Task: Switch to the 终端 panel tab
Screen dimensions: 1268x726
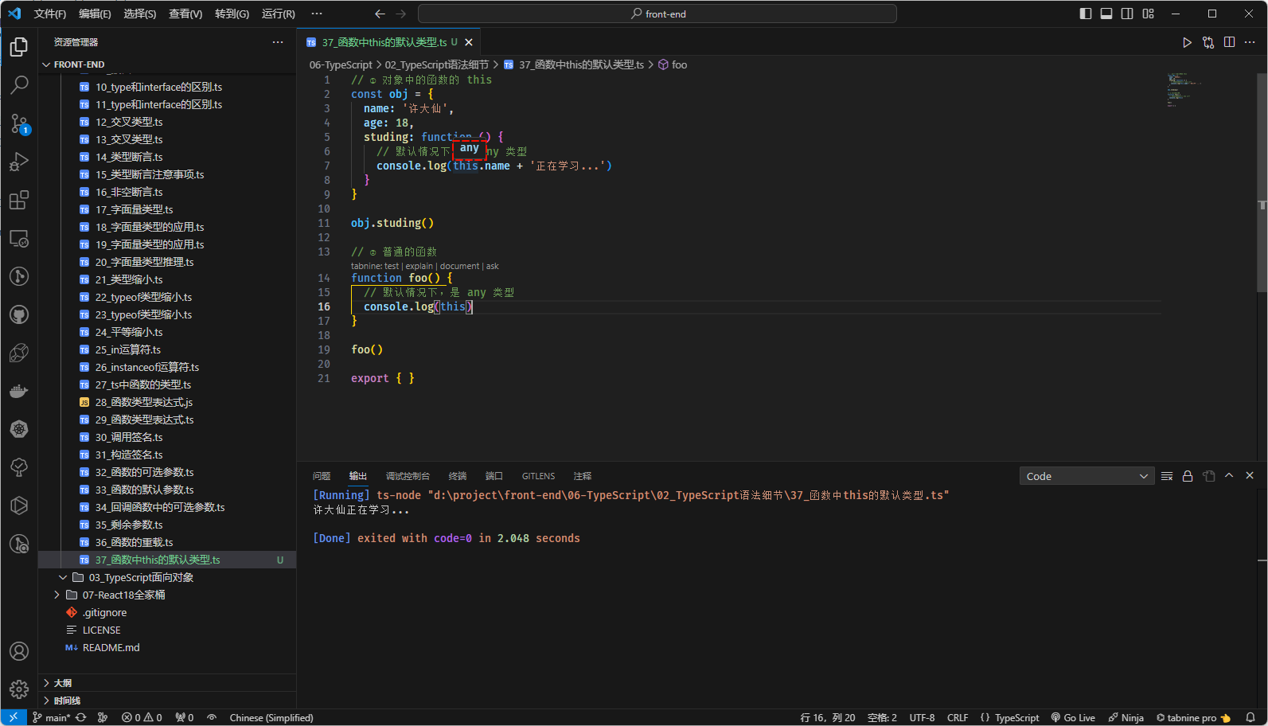Action: tap(458, 476)
